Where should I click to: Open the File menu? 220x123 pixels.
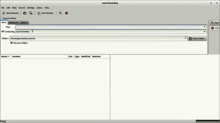point(3,8)
